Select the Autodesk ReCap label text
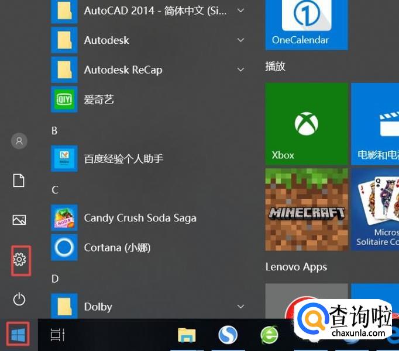399x351 pixels. (123, 70)
